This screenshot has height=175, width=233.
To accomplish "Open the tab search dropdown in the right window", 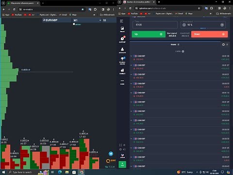I will [119, 2].
